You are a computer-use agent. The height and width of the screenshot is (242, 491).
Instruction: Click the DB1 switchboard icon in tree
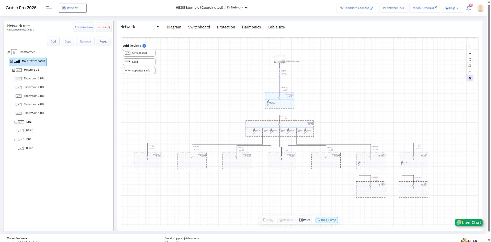21,122
